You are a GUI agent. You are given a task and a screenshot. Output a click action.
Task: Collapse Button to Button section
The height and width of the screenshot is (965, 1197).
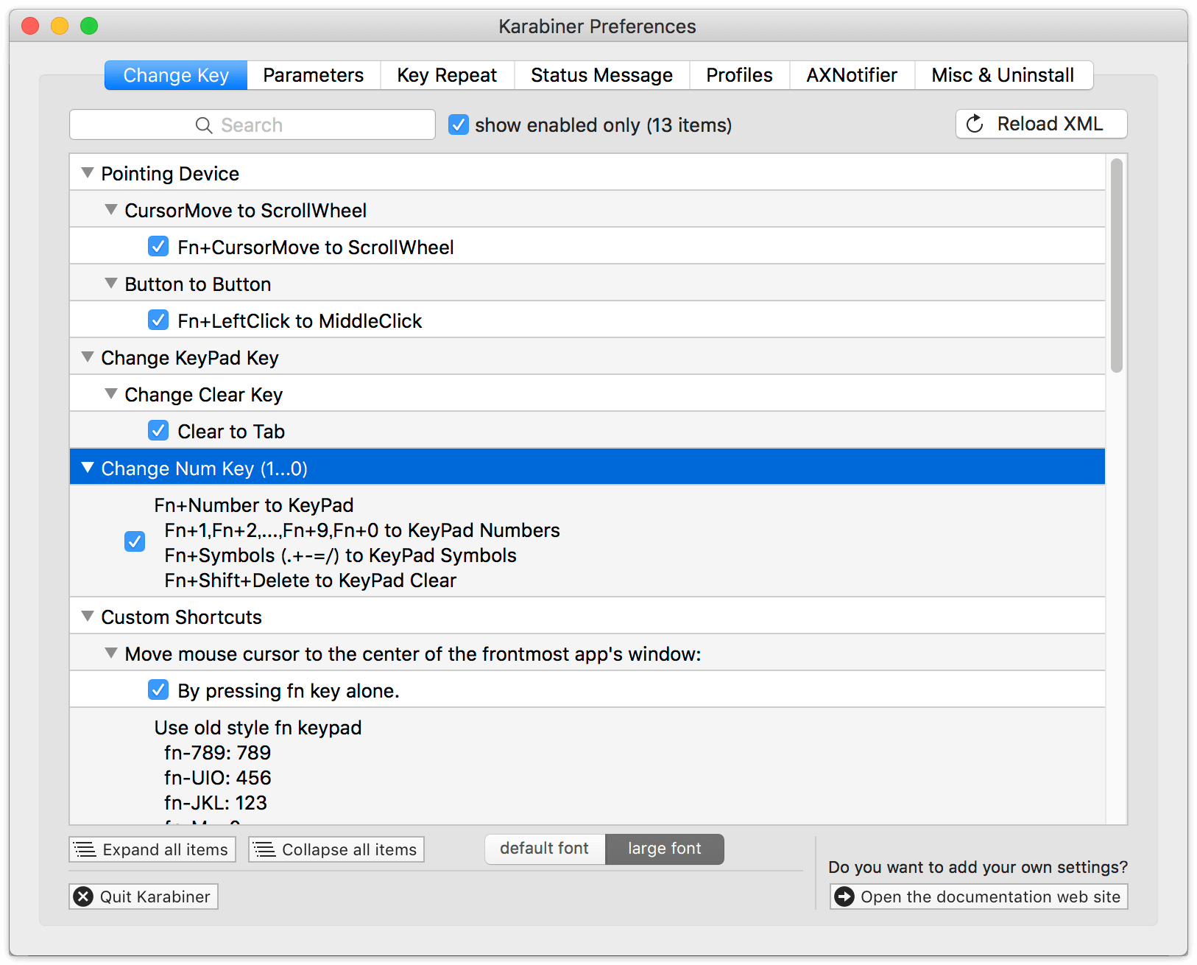coord(111,284)
